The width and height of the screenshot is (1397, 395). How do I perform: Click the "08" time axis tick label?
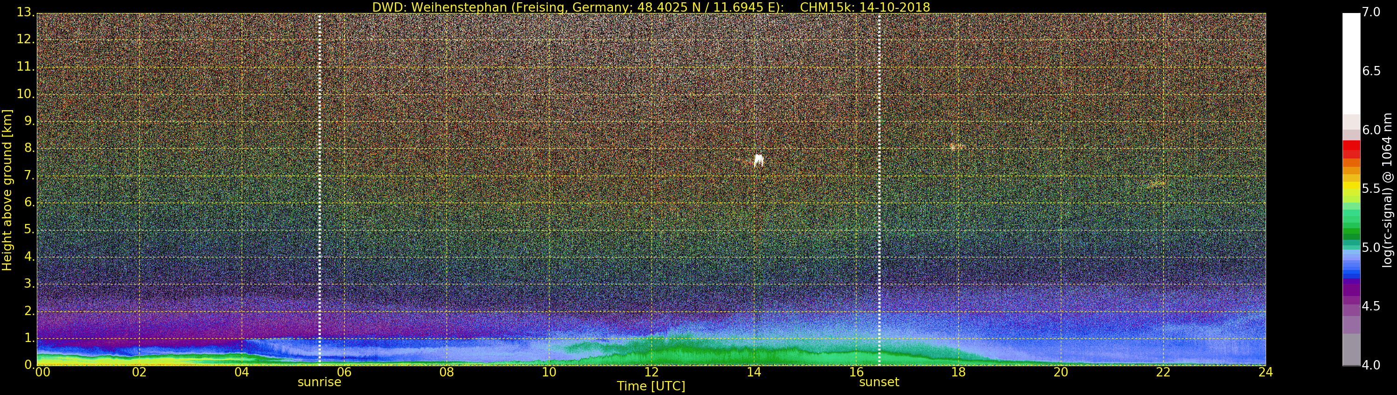click(x=446, y=372)
